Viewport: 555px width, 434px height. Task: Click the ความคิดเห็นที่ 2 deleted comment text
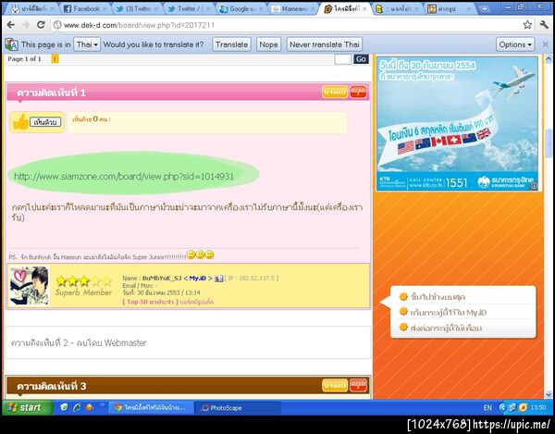(x=79, y=342)
